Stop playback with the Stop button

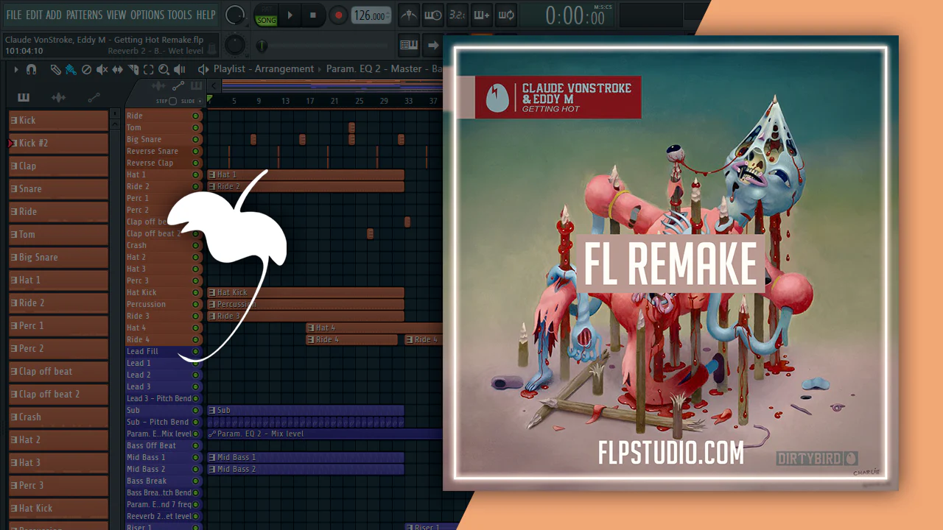point(313,15)
